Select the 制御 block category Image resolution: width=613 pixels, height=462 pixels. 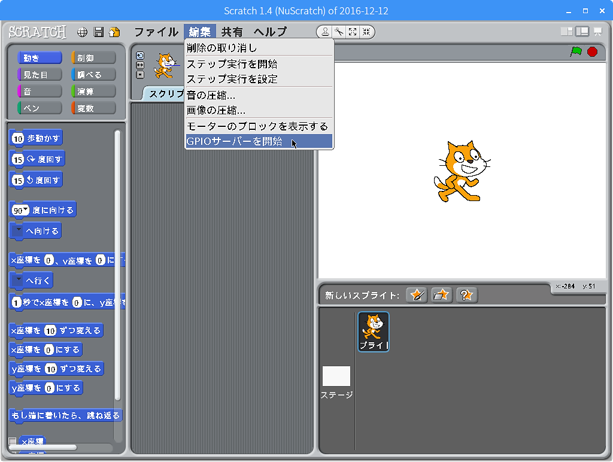[x=93, y=58]
